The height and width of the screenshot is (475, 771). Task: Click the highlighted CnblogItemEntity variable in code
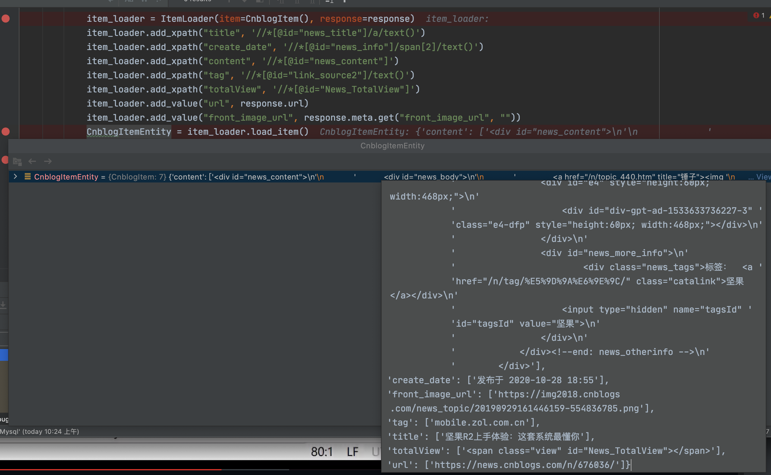tap(129, 132)
